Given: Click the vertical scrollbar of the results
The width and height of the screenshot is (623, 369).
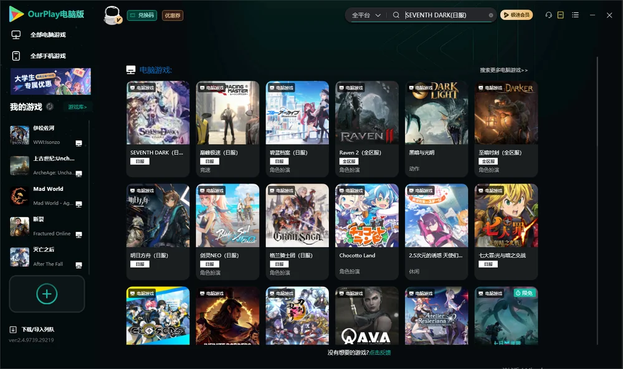Looking at the screenshot, I should 597,201.
